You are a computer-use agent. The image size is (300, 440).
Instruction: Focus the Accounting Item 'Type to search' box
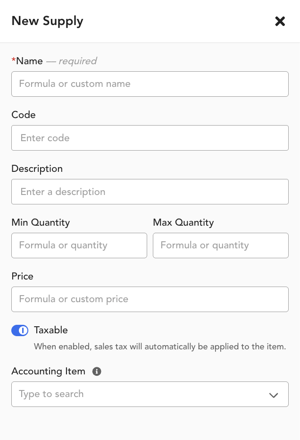point(150,394)
